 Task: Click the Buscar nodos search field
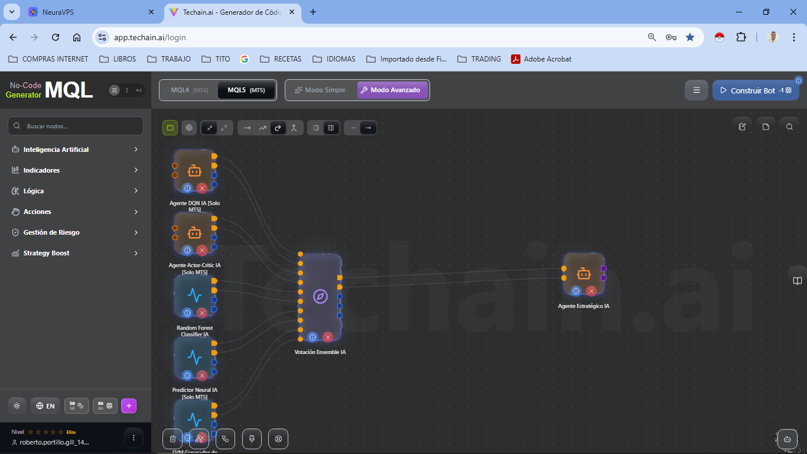(x=76, y=126)
